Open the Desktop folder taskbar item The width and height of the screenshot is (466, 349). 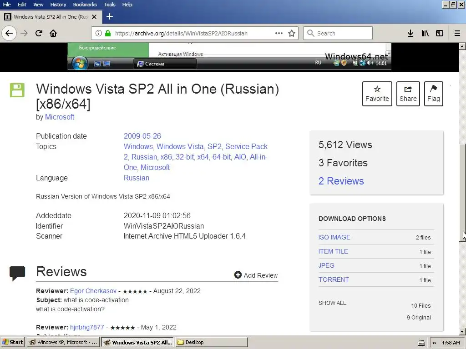tap(211, 342)
